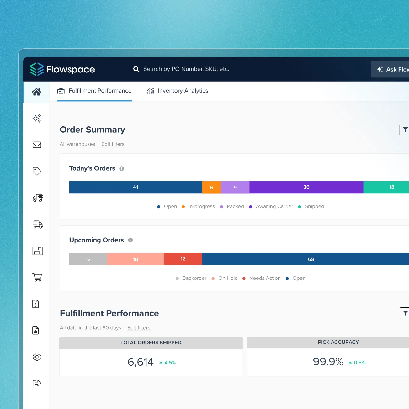This screenshot has height=409, width=409.
Task: Select the sparkles AI assistant icon in sidebar
Action: coord(37,118)
